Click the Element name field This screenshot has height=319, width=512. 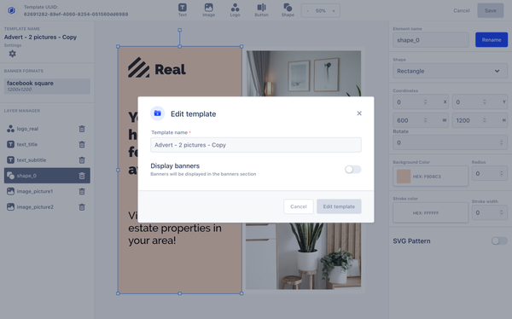431,40
